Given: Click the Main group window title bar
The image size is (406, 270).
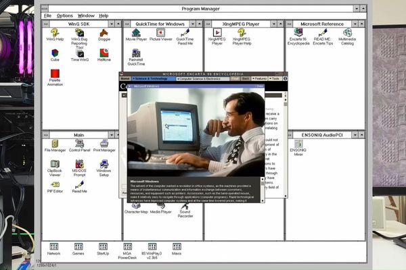Looking at the screenshot, I should click(79, 135).
